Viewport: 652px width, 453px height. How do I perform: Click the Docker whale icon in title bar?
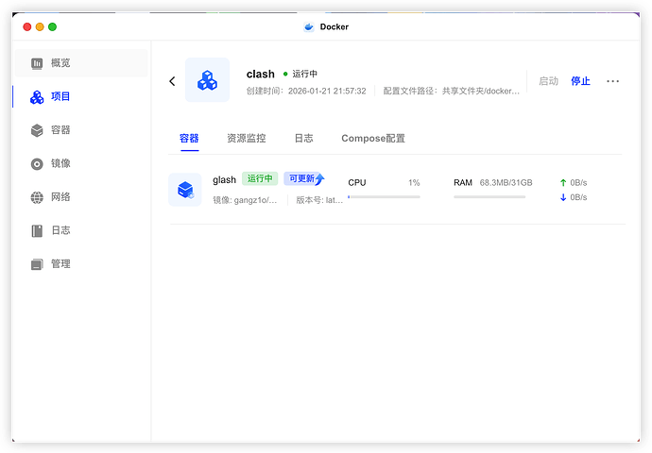[309, 27]
